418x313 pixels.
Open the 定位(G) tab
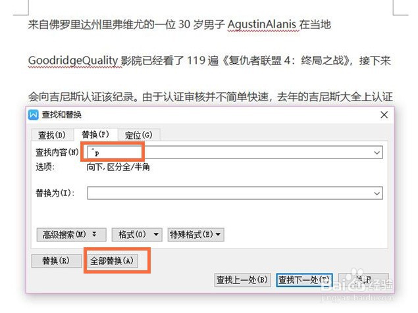139,135
